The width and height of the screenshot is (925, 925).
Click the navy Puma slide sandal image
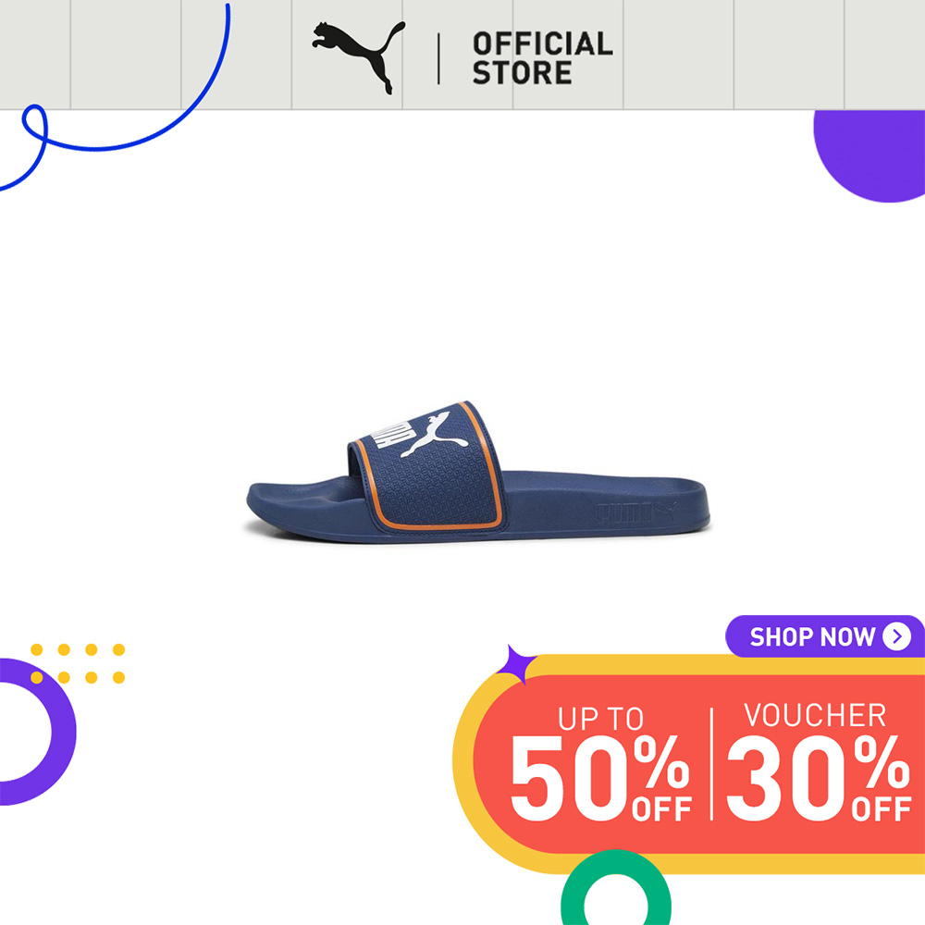[x=478, y=472]
